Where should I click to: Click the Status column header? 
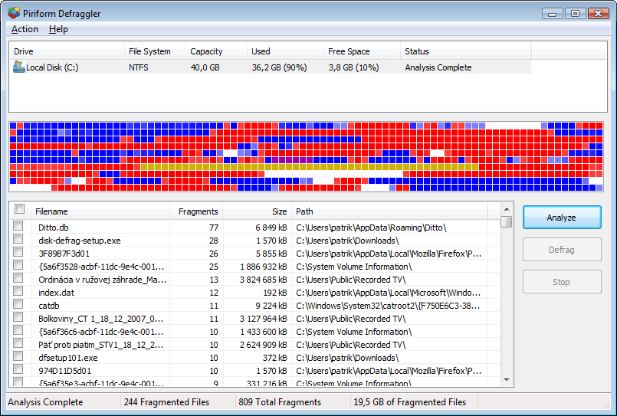[x=466, y=51]
